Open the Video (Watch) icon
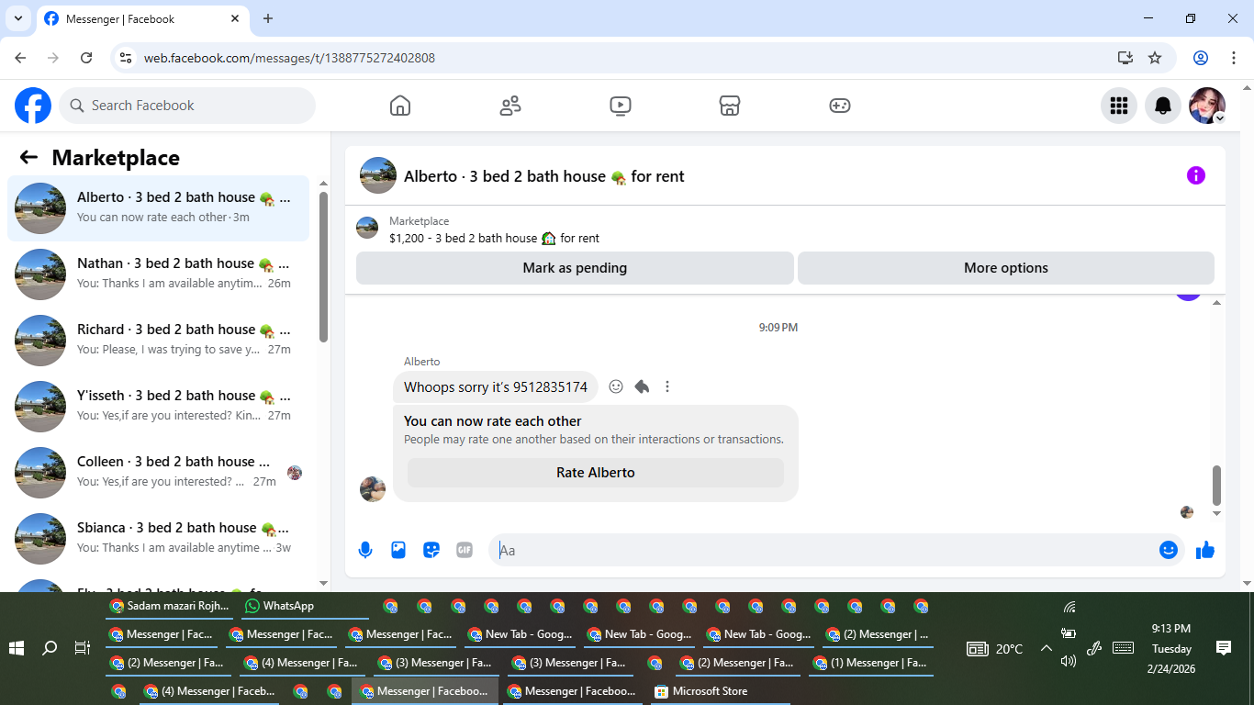1254x705 pixels. (x=621, y=106)
